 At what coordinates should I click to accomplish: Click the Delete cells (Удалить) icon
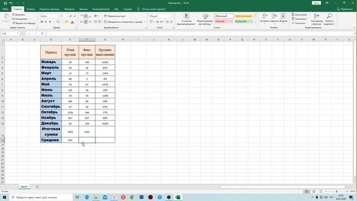point(274,16)
